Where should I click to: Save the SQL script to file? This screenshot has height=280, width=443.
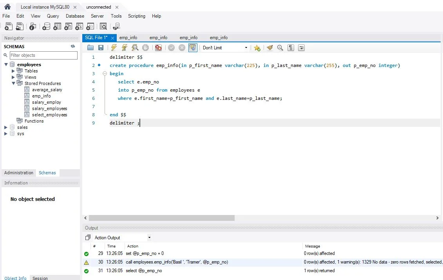(x=101, y=48)
